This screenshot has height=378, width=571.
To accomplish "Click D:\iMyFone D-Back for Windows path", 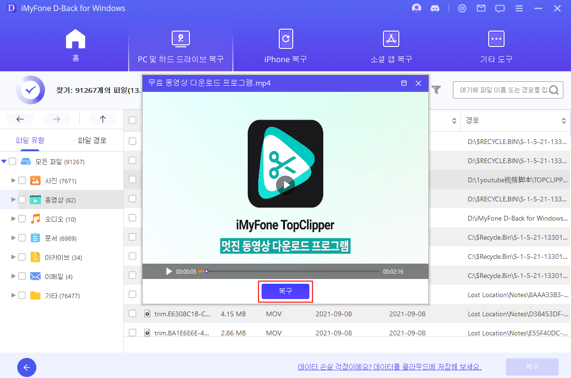I will [x=517, y=218].
